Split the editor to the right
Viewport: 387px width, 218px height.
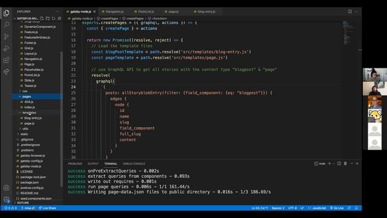[x=350, y=12]
